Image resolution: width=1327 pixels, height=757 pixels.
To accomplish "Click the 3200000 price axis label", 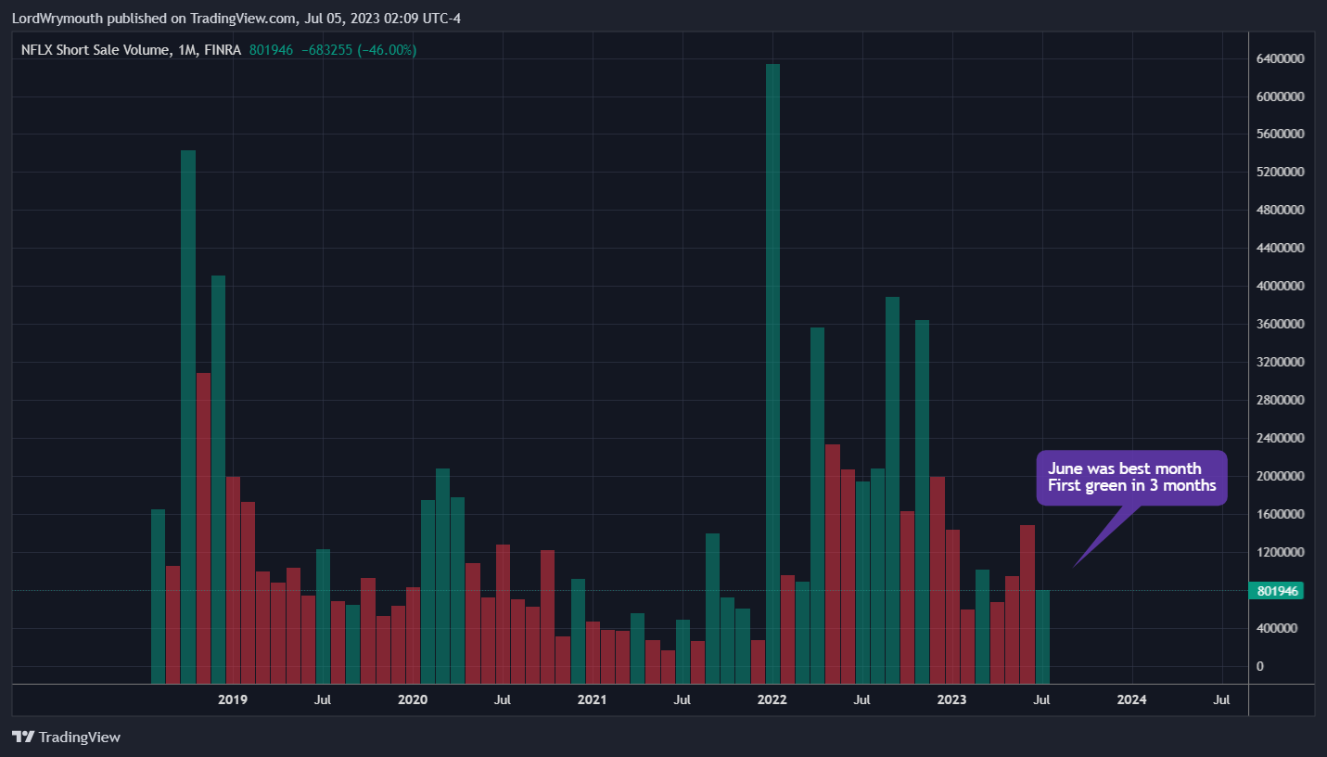I will [x=1281, y=363].
